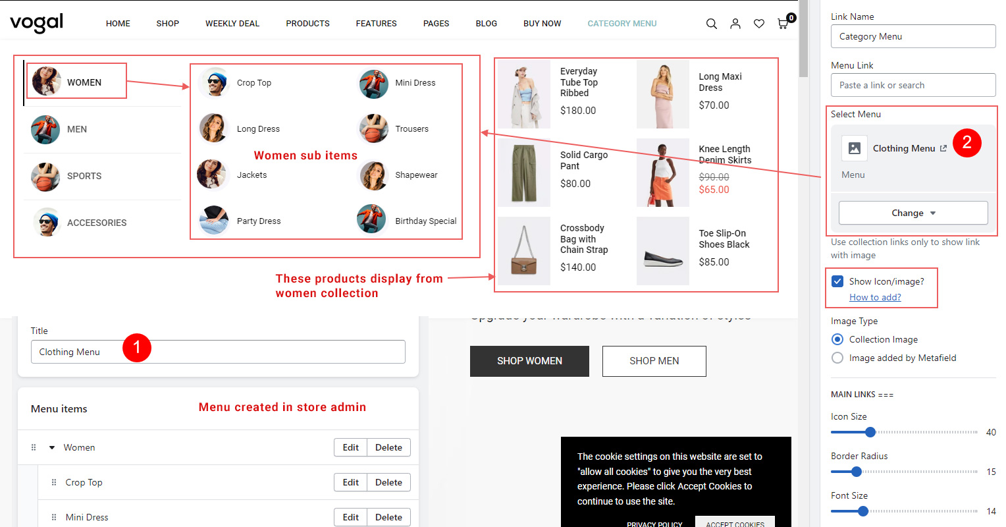Open the SHOP menu item
Image resolution: width=1006 pixels, height=527 pixels.
point(168,24)
